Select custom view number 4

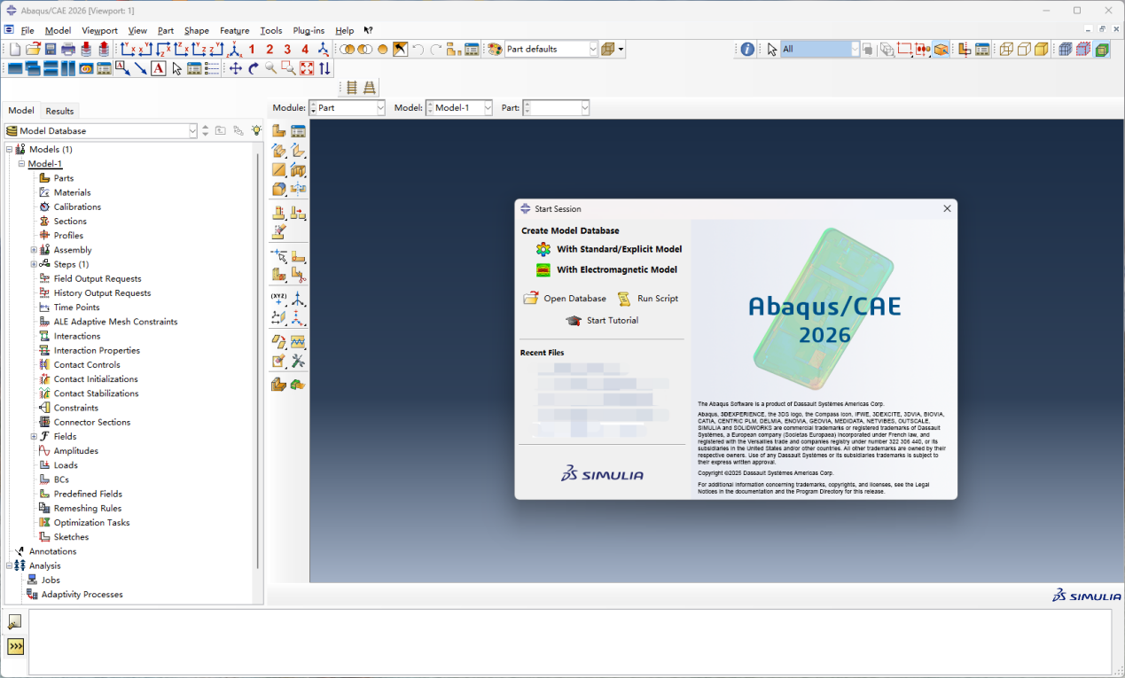pyautogui.click(x=305, y=50)
